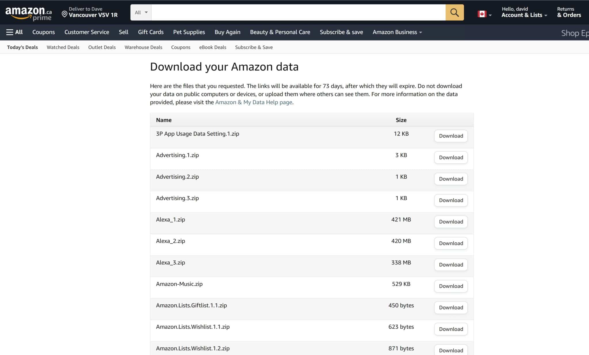
Task: Click inside the search input field
Action: [296, 12]
